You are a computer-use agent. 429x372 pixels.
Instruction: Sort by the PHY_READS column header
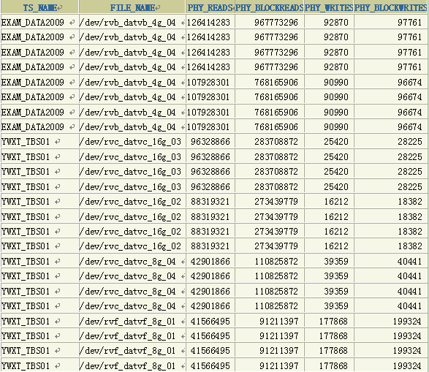click(x=210, y=7)
